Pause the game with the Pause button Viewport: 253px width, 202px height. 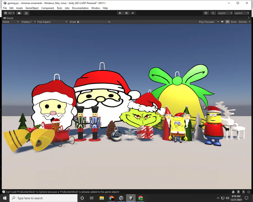[x=126, y=13]
